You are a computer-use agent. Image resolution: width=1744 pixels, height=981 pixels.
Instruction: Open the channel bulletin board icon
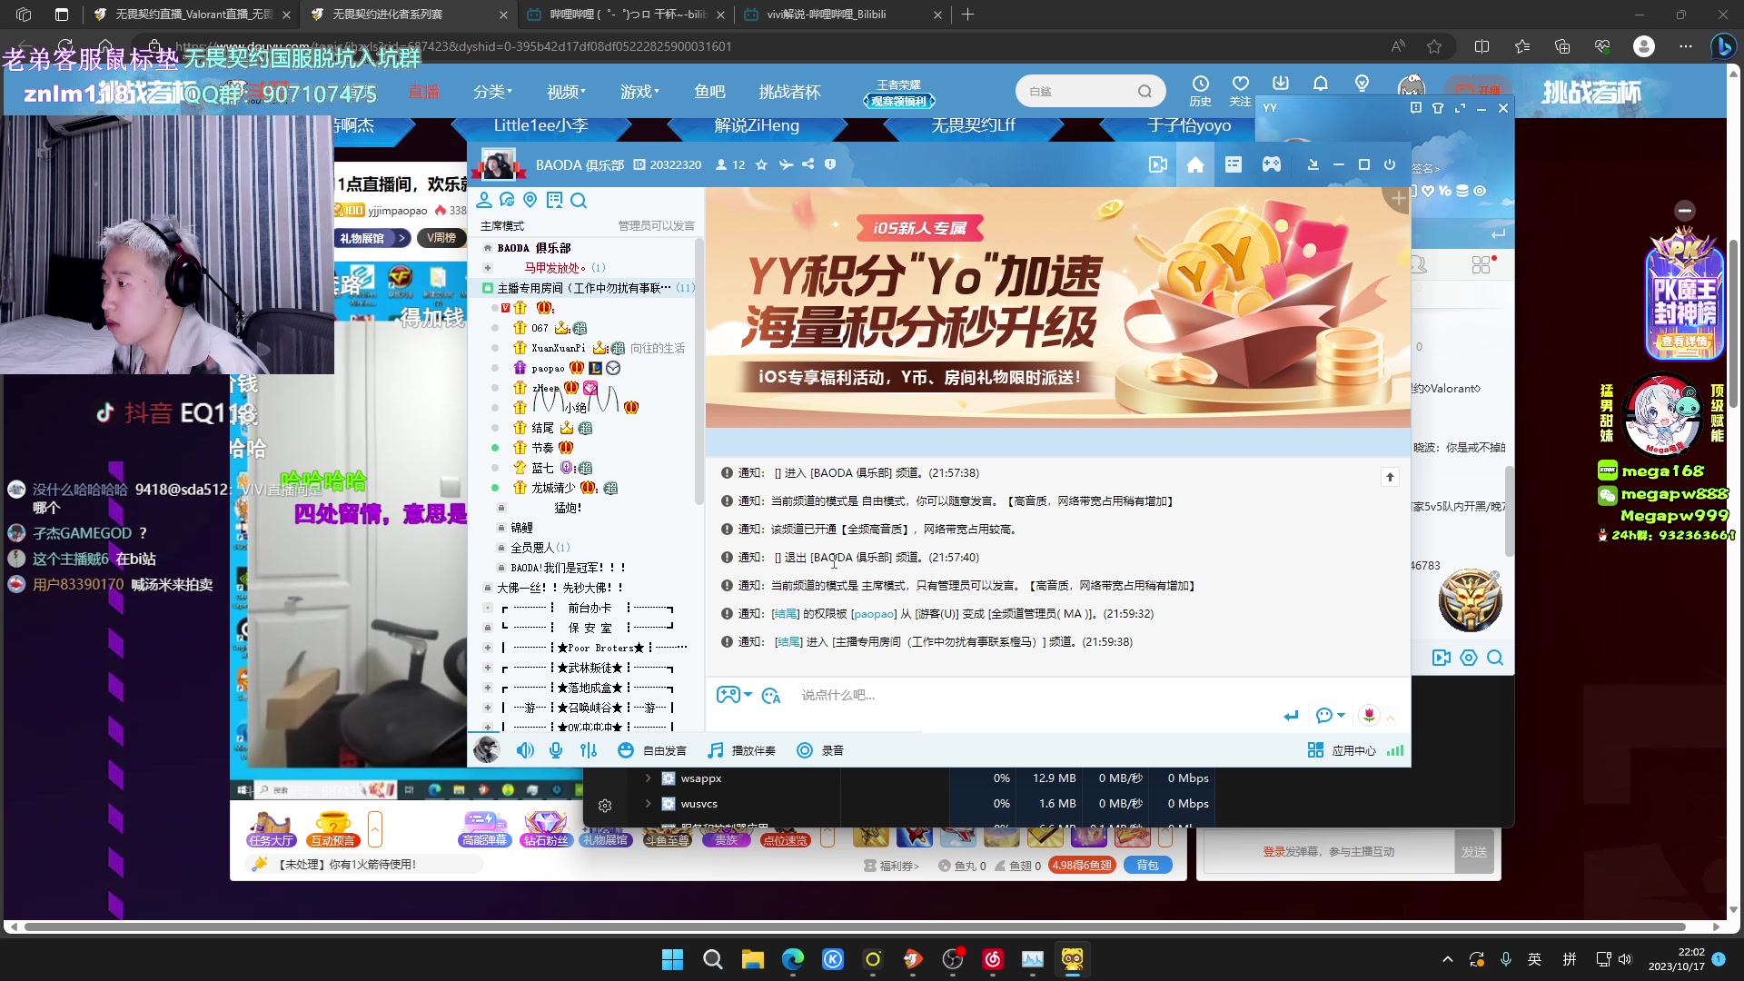[554, 200]
